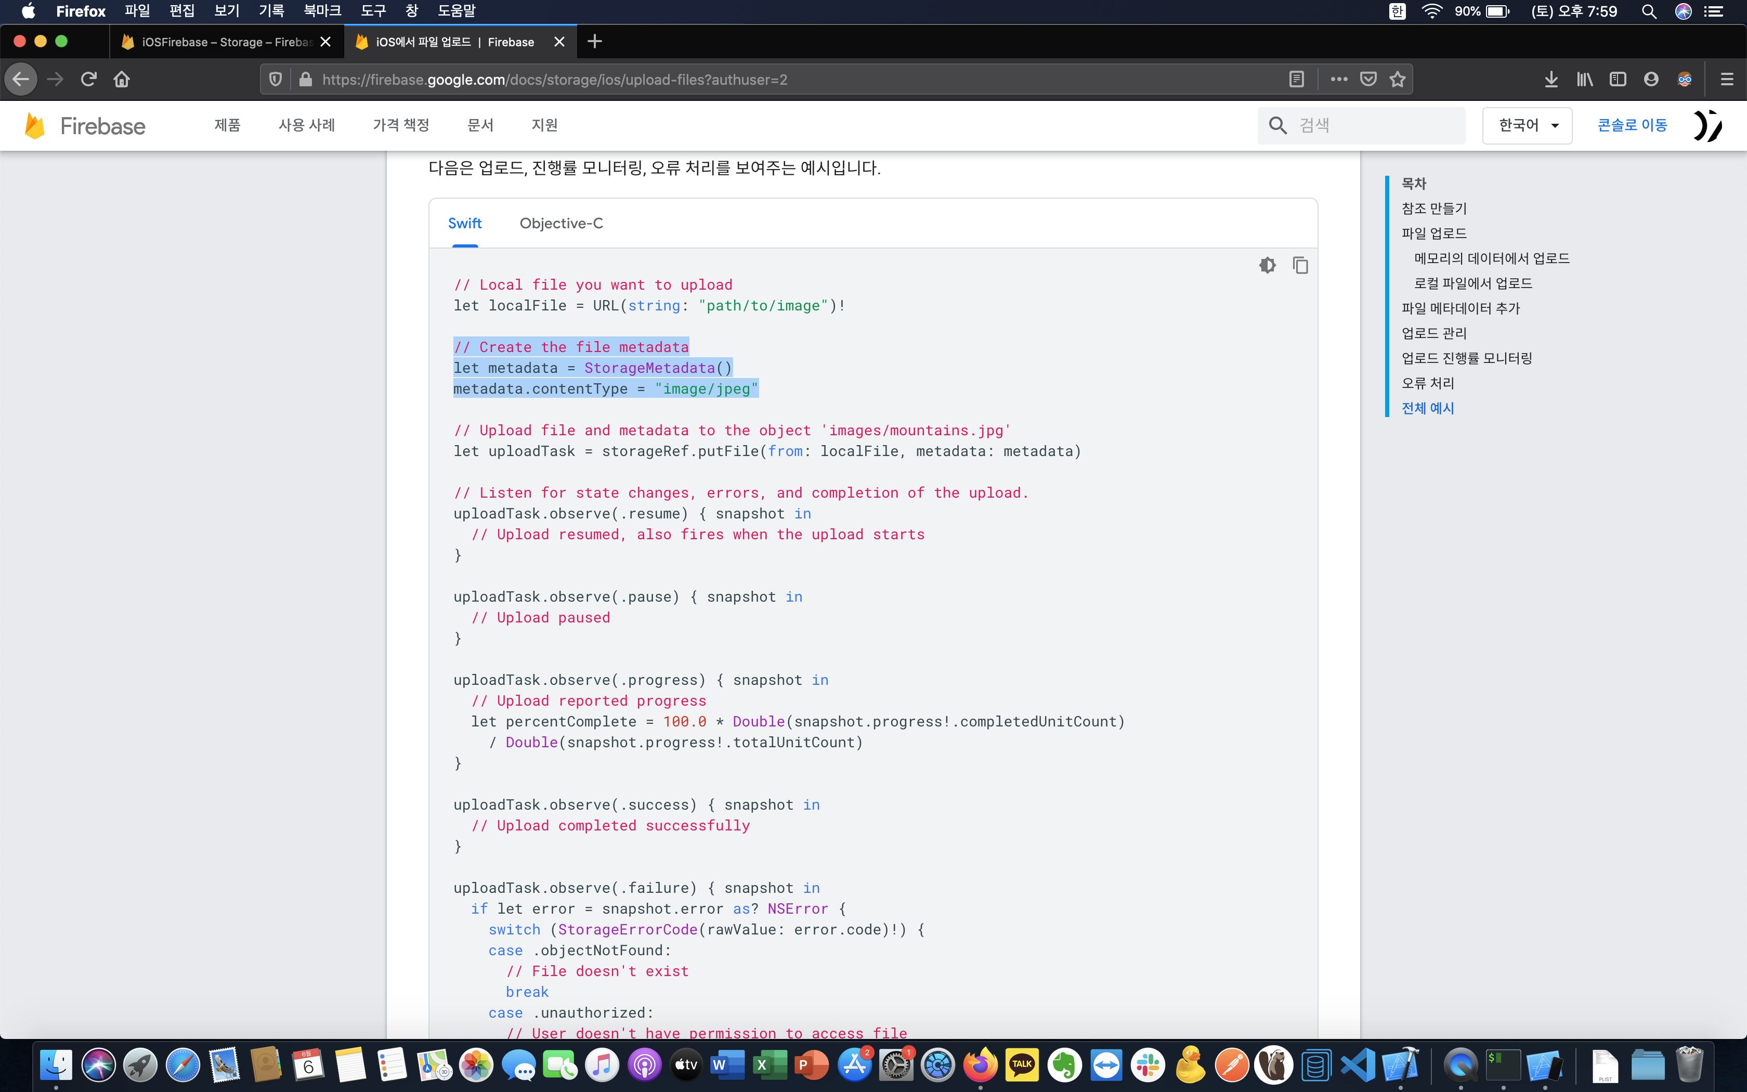Expand the 한국어 language dropdown
This screenshot has height=1092, width=1747.
point(1527,125)
